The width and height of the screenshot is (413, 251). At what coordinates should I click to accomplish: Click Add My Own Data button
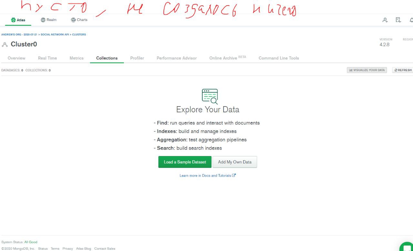coord(235,162)
